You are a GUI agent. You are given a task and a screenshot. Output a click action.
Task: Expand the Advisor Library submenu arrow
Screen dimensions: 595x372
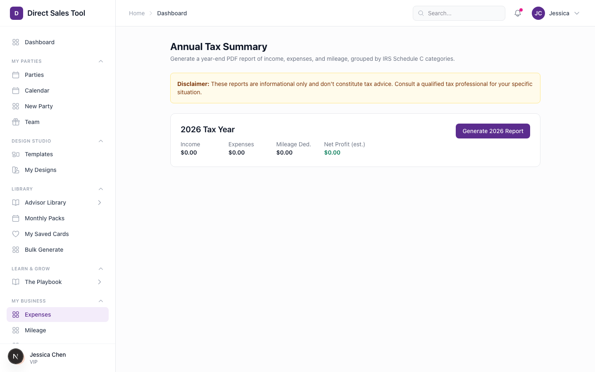(100, 203)
